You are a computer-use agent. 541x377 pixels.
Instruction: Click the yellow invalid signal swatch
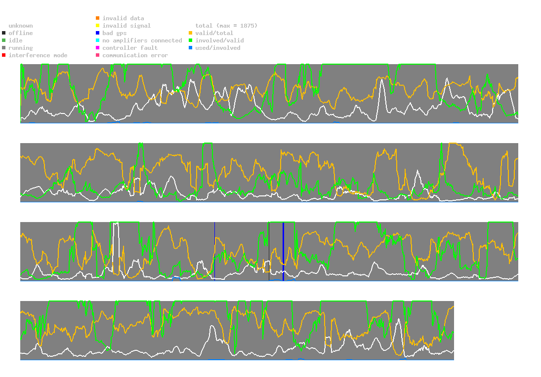(x=98, y=26)
